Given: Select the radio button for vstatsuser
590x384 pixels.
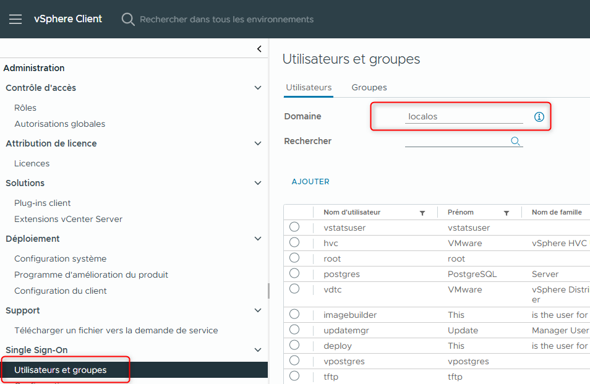Looking at the screenshot, I should point(294,227).
